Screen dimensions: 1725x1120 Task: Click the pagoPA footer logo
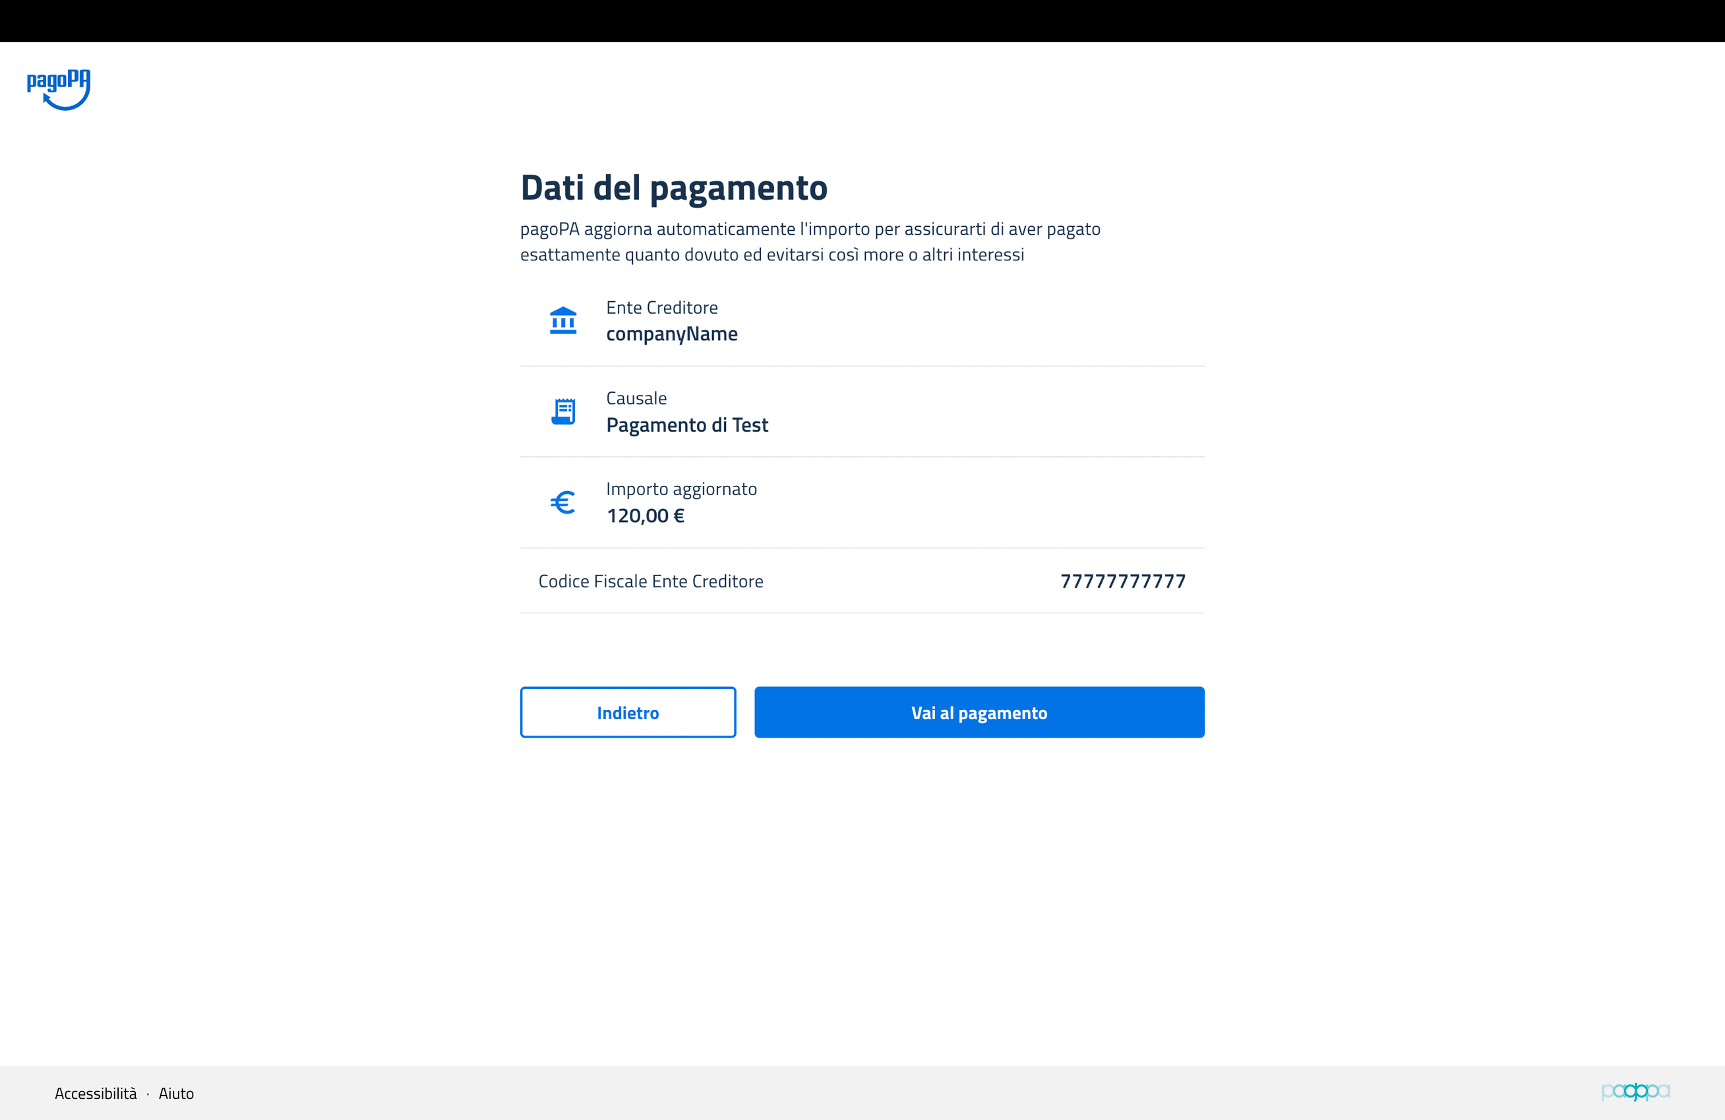pos(1635,1091)
